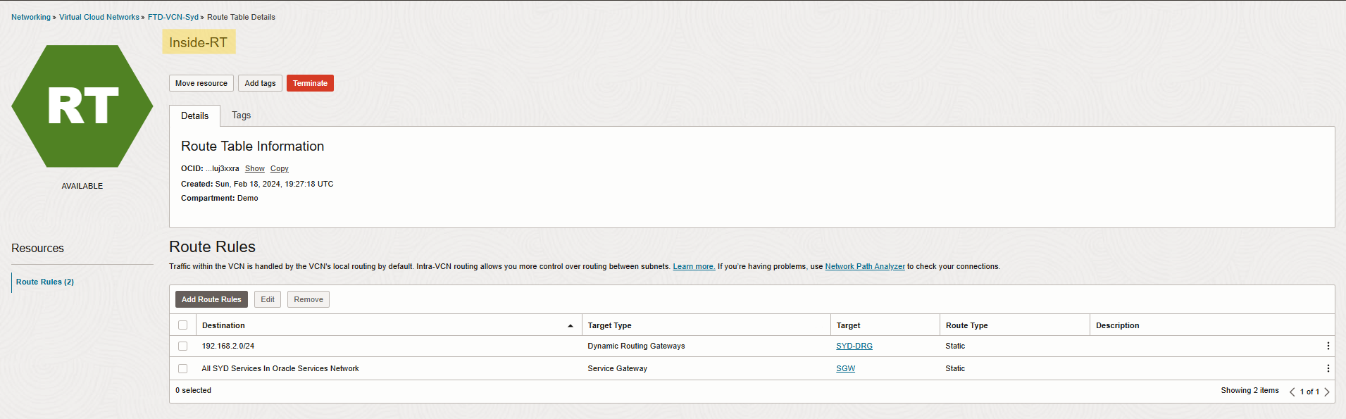
Task: Open Network Path Analyzer link
Action: click(865, 266)
